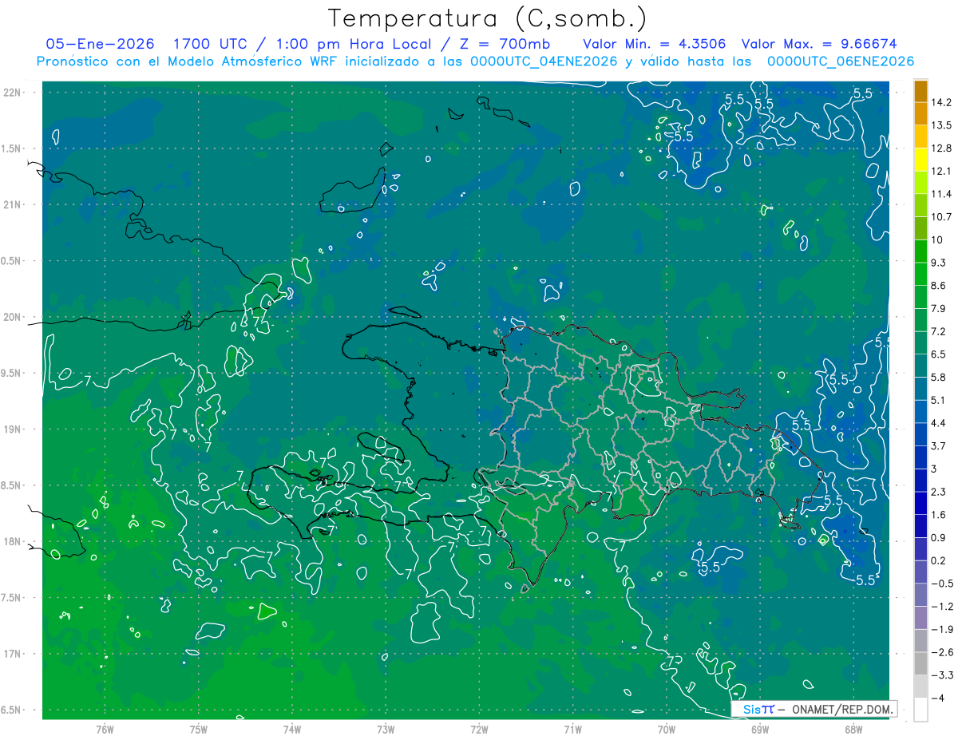
Task: Click the 22N latitude axis label
Action: pos(12,93)
